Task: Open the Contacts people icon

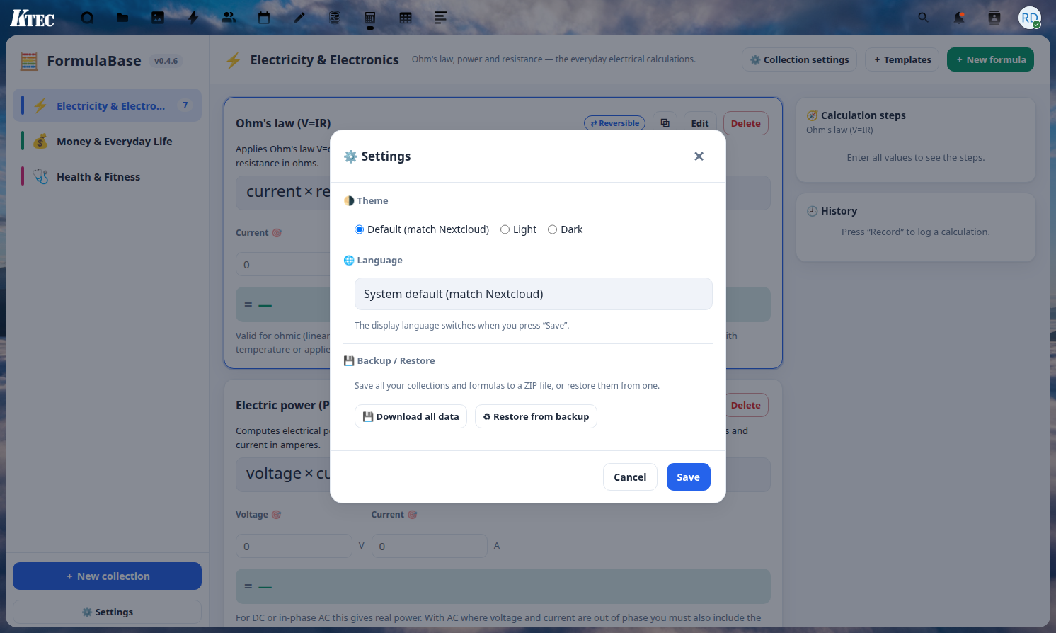Action: [x=229, y=18]
